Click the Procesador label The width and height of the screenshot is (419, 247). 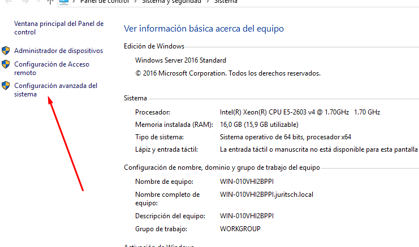(153, 112)
